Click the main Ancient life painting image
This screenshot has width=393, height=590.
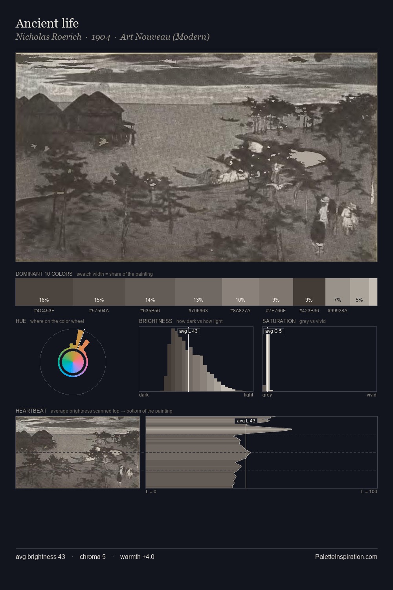196,157
